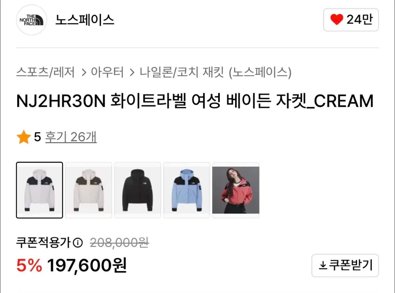Click the 쿠폰받기 coupon button
Screen dimensions: 395x293
coord(345,265)
